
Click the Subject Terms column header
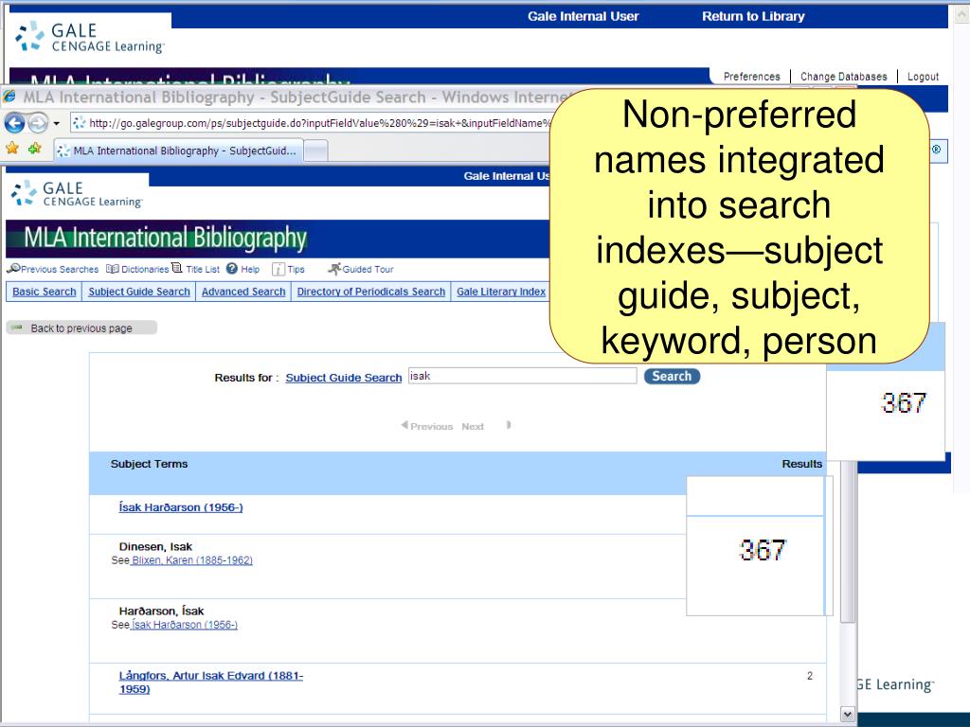pyautogui.click(x=149, y=464)
